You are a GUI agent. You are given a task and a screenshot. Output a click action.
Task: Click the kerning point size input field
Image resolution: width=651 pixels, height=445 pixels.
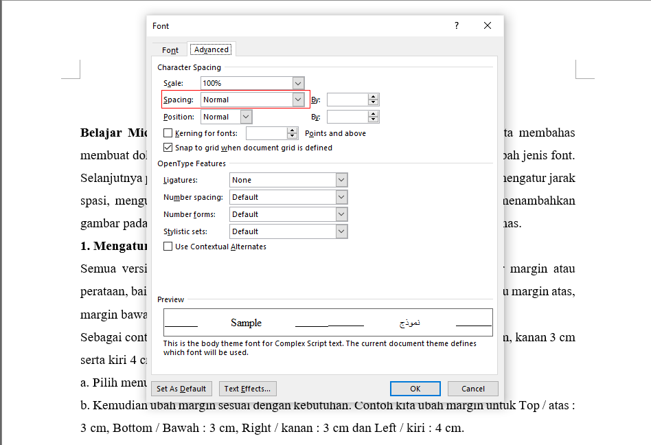click(x=266, y=133)
